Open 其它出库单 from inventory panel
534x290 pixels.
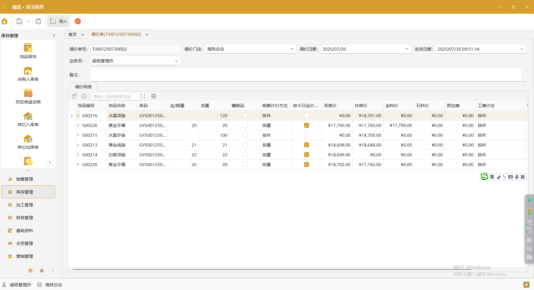(x=28, y=142)
